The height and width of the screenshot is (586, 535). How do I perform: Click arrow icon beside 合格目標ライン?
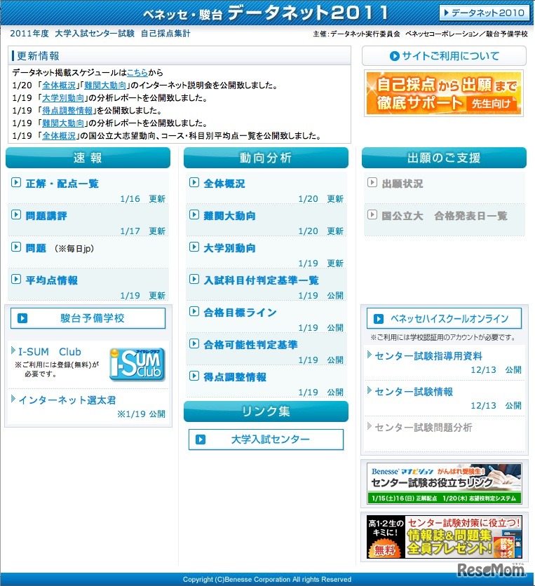click(x=194, y=311)
